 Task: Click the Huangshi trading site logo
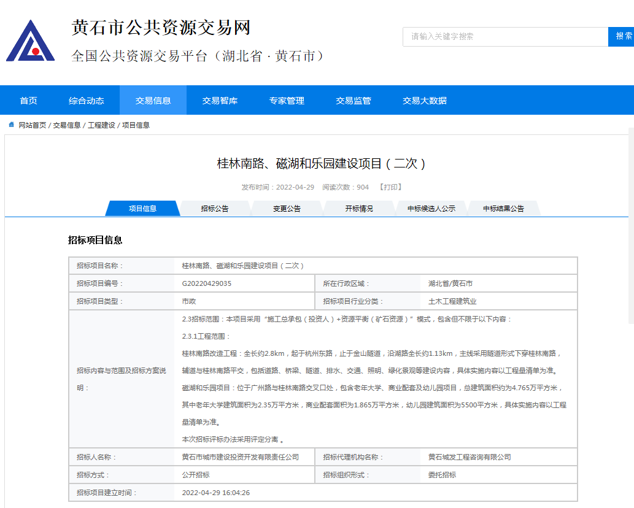pyautogui.click(x=30, y=41)
